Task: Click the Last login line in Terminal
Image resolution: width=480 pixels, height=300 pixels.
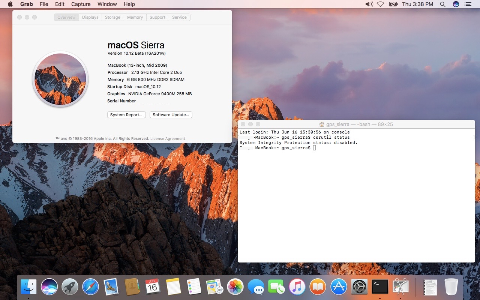Action: coord(295,132)
